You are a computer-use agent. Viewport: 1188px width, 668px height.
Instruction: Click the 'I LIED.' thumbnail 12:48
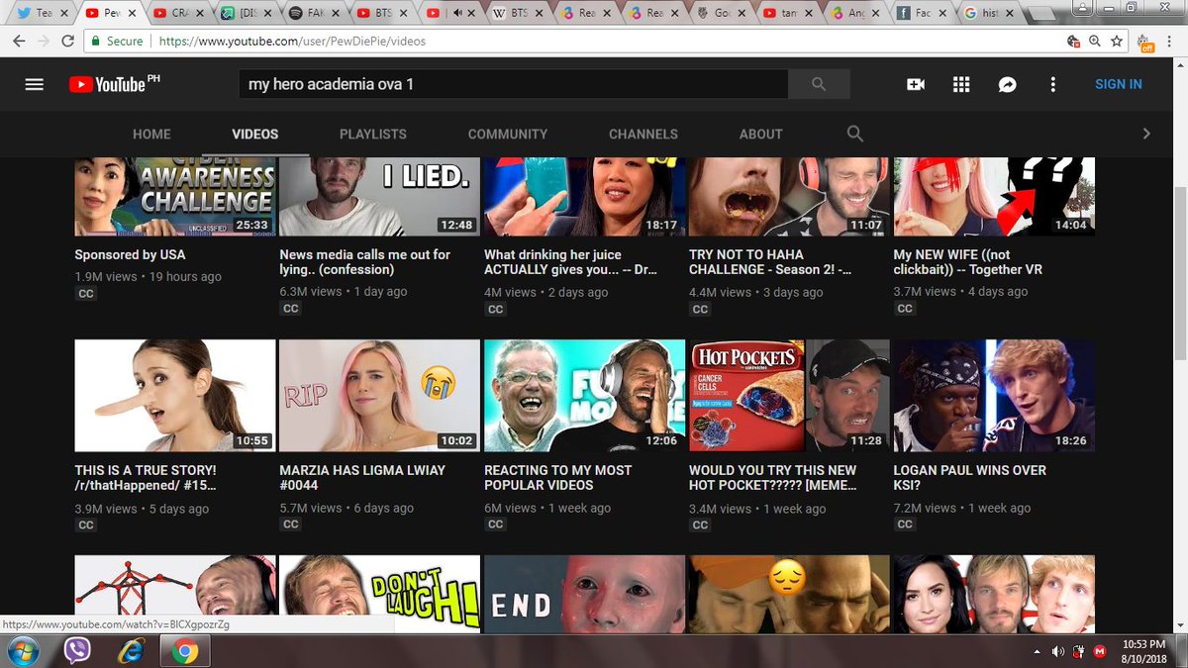380,196
